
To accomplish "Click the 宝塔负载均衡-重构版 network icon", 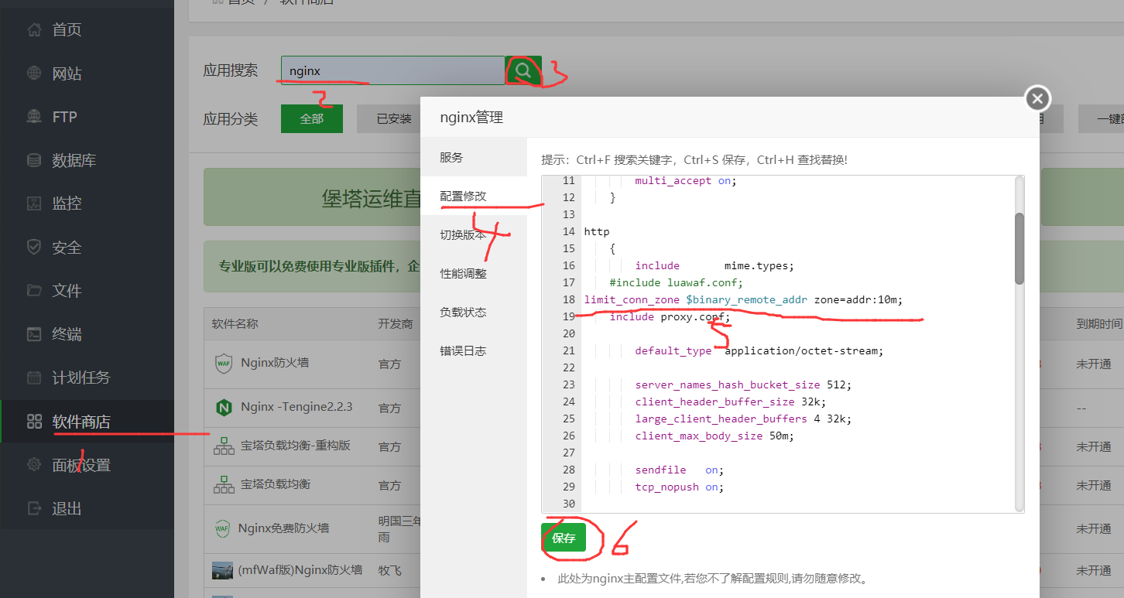I will (x=223, y=446).
